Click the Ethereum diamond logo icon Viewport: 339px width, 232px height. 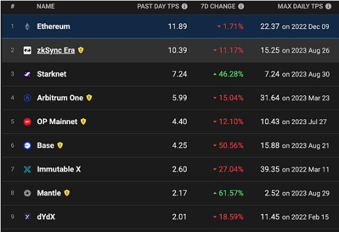coord(27,26)
